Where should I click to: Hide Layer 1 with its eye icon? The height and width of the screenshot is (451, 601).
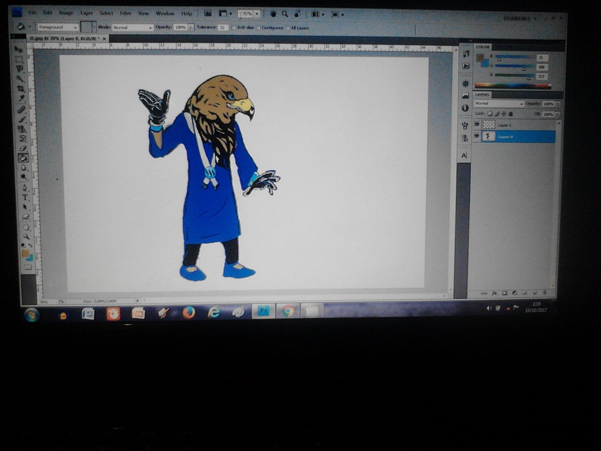pyautogui.click(x=477, y=124)
